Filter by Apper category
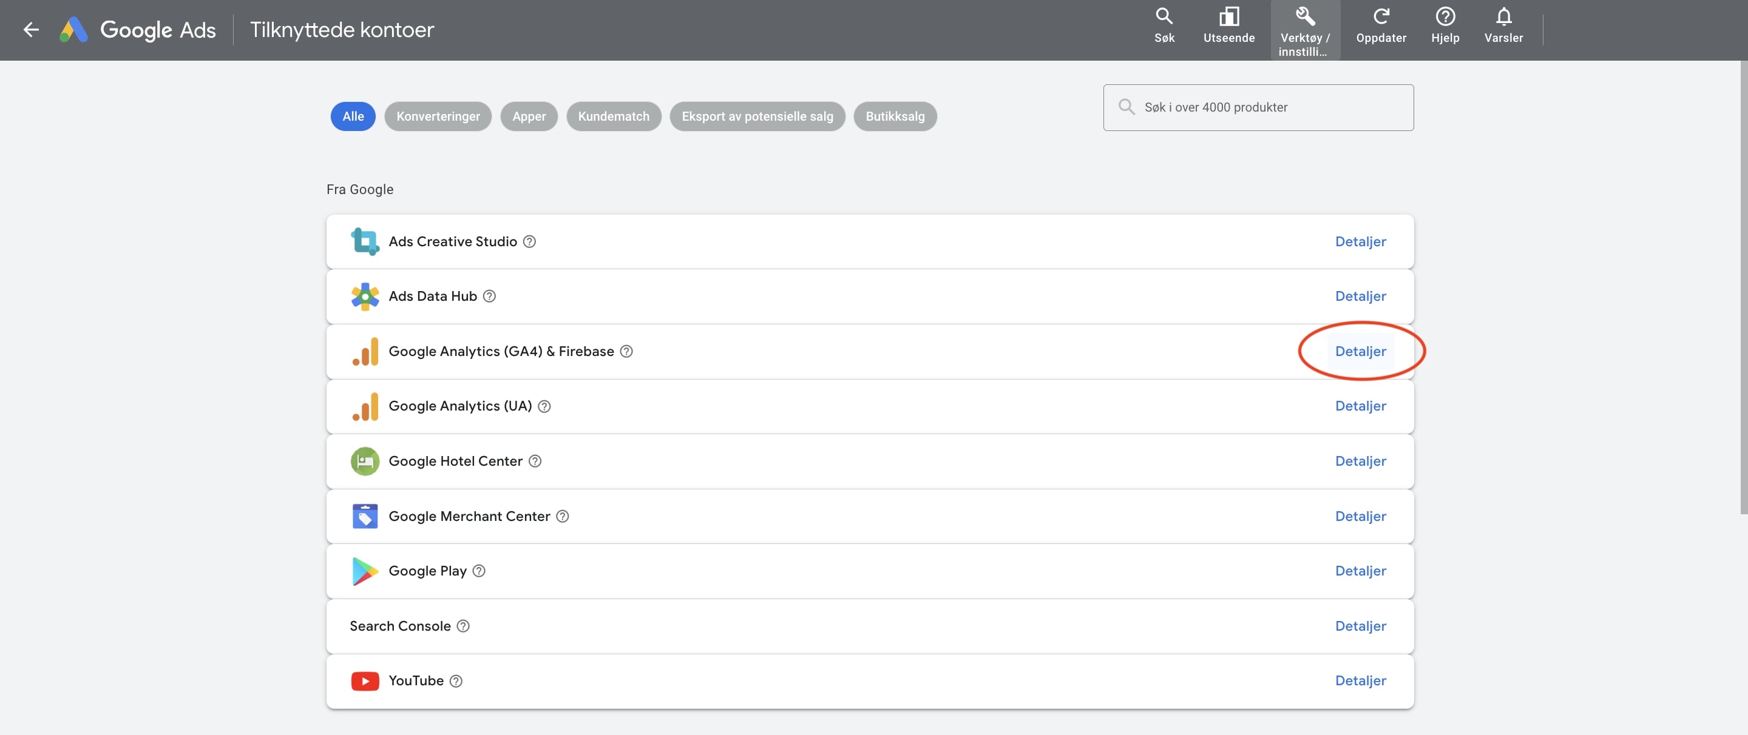Viewport: 1748px width, 735px height. point(529,116)
